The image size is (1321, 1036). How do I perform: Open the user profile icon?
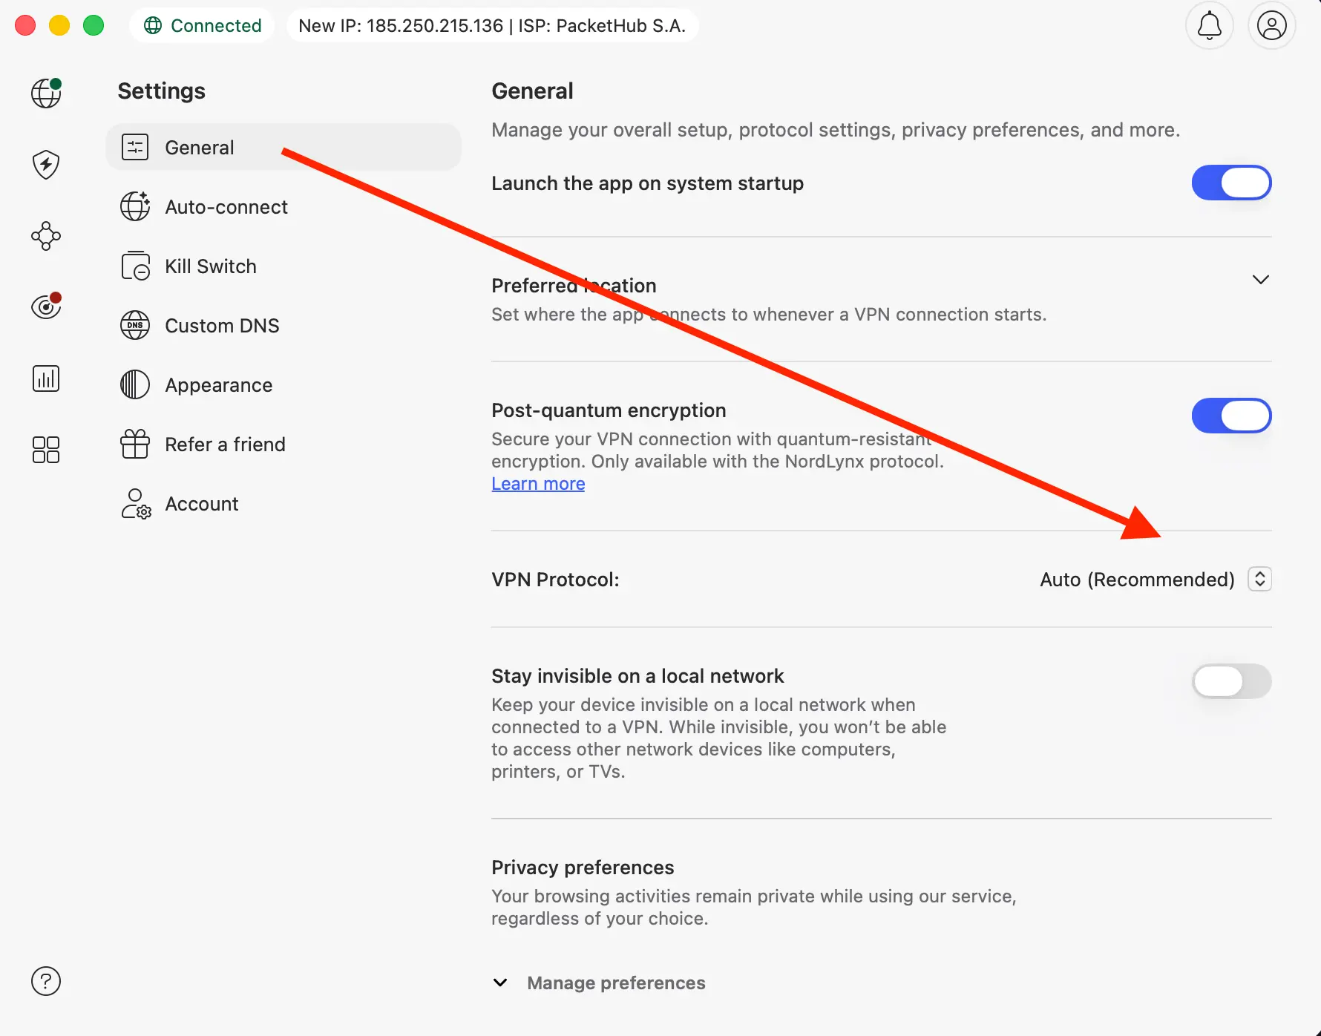1271,26
